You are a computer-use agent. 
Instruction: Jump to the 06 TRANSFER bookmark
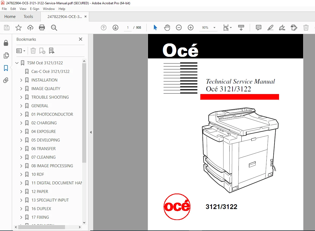[x=44, y=149]
